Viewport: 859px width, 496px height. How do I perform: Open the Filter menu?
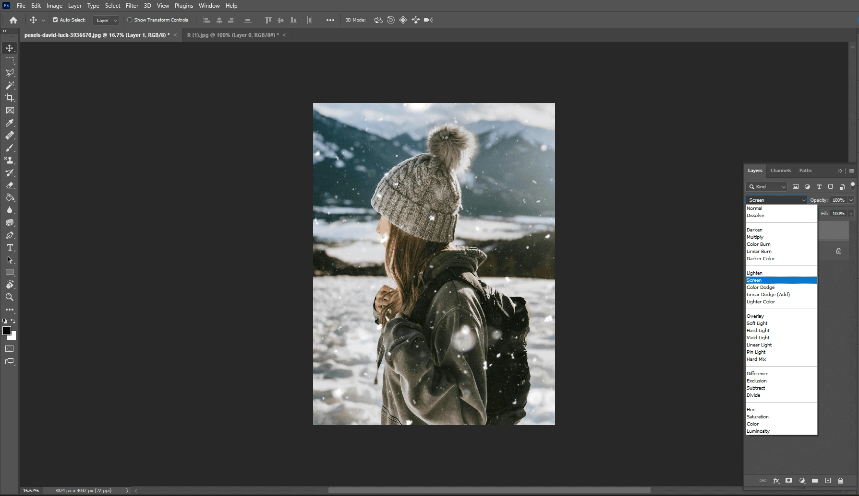click(x=132, y=6)
